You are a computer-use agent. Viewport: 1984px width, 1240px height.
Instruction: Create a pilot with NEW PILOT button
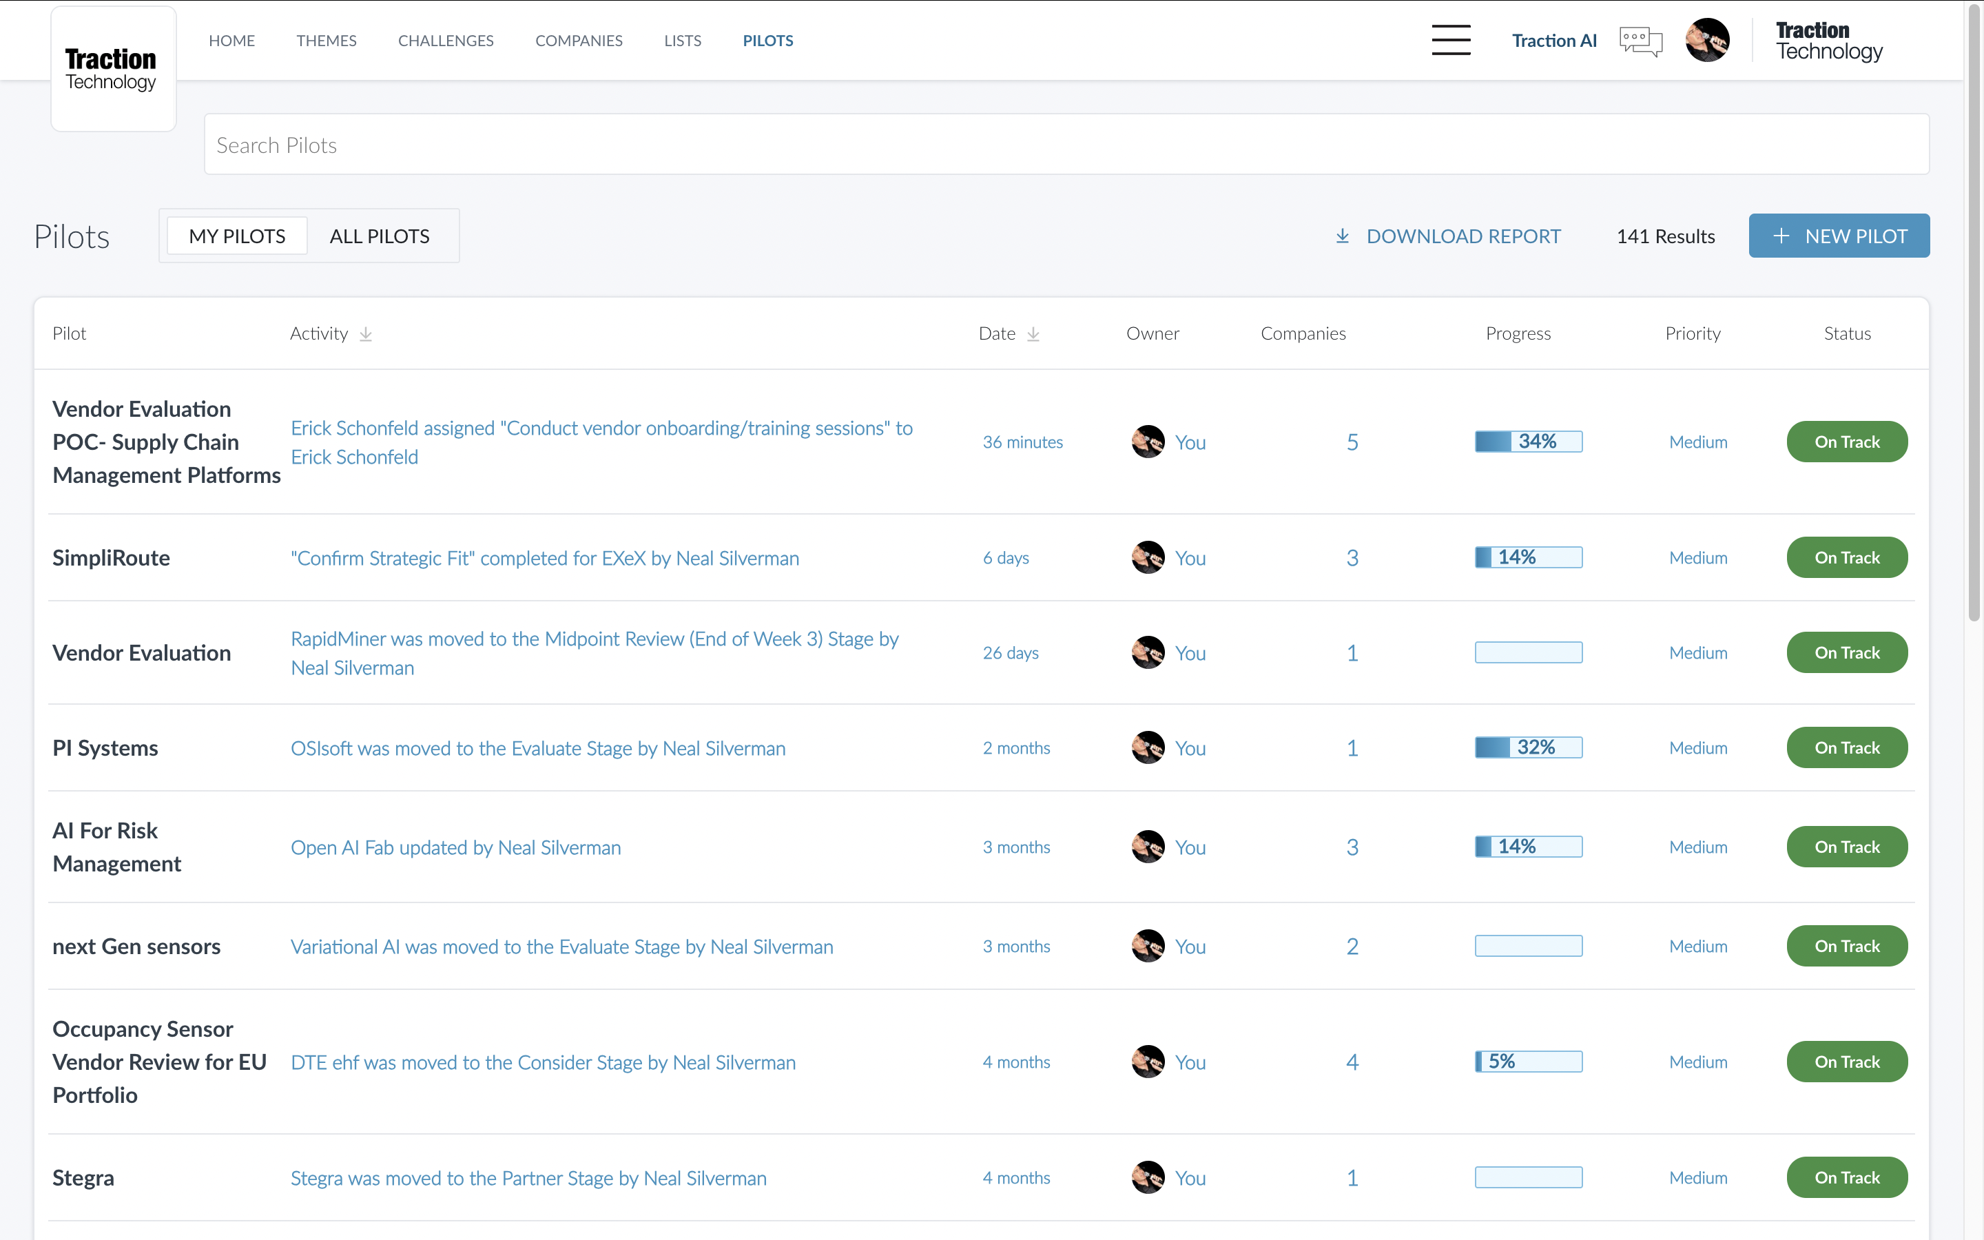tap(1839, 236)
